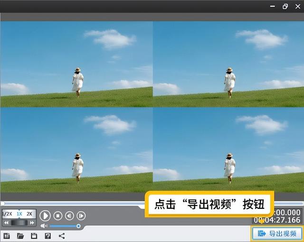
Task: Mute audio with the speaker icon
Action: [44, 226]
